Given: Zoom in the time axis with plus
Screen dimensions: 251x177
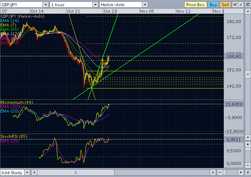Looking at the screenshot, I should pos(241,173).
